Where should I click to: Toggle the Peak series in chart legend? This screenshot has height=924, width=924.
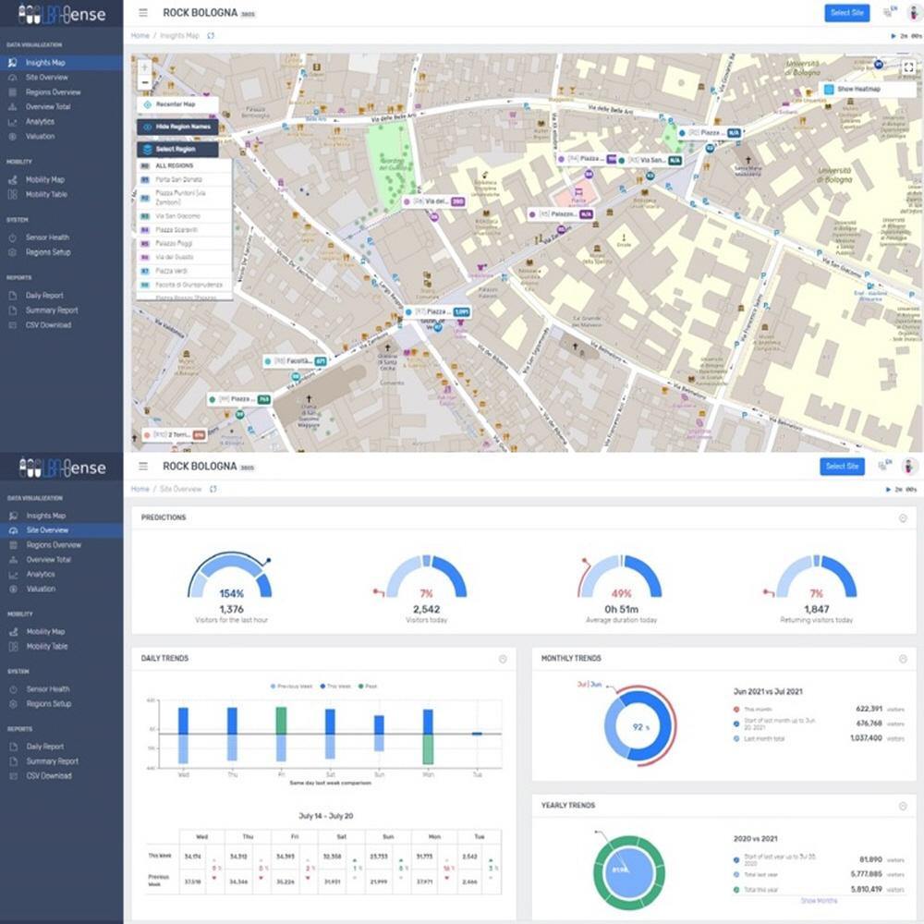point(363,687)
